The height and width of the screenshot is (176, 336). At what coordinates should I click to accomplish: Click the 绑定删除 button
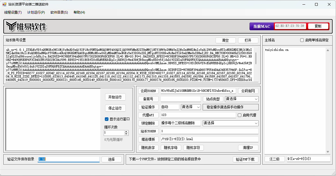tap(148, 123)
